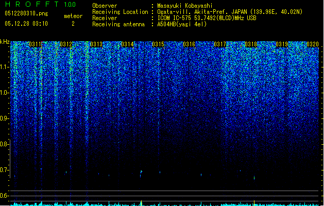
Task: Click the Observer field label
Action: point(105,6)
